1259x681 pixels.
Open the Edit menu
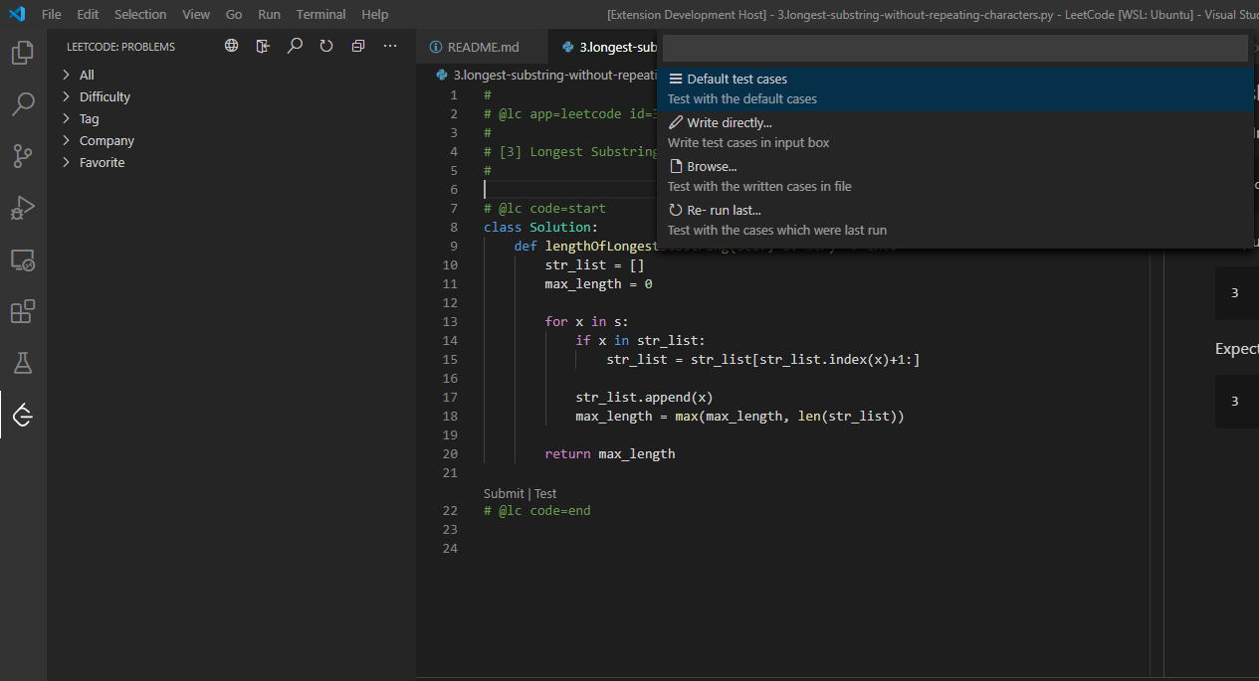88,14
